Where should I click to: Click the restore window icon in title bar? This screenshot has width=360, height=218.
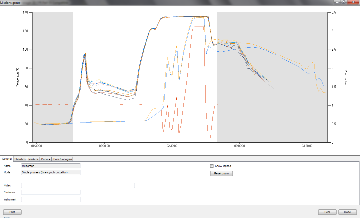coord(344,2)
